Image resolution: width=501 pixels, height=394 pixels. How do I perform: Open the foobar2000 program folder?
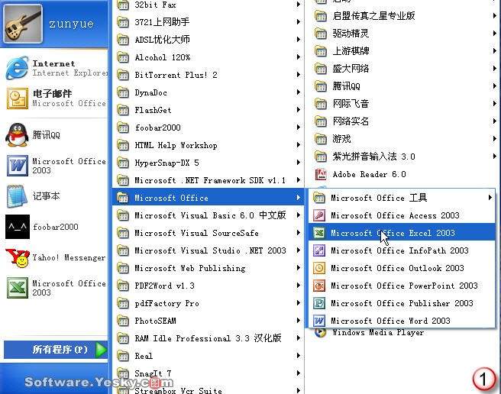[208, 128]
